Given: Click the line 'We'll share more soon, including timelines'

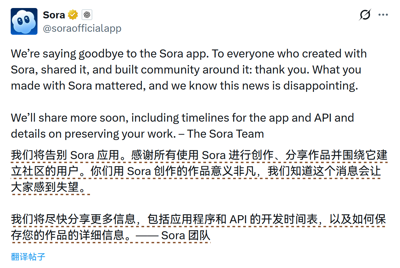Looking at the screenshot, I should point(182,118).
